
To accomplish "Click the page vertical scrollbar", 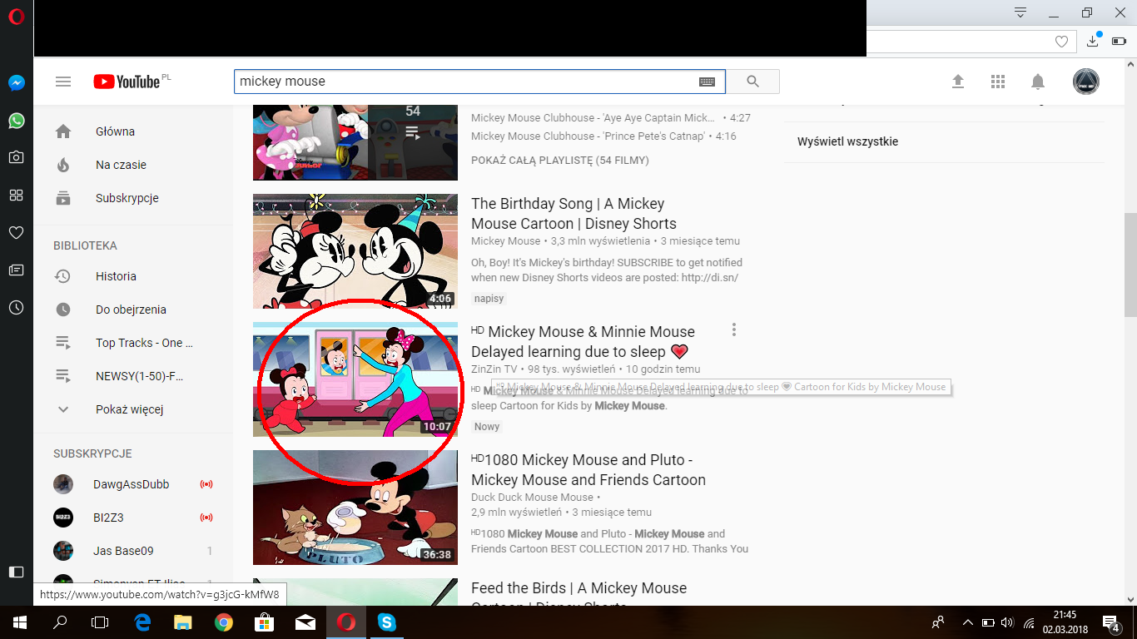I will click(1130, 265).
